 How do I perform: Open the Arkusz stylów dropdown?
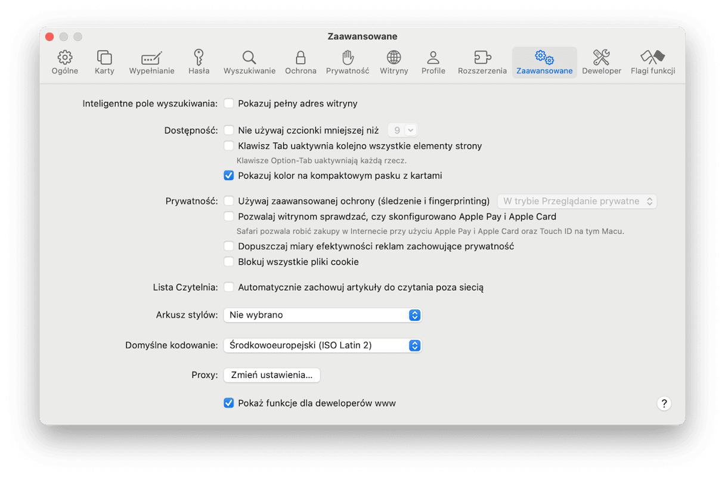coord(322,315)
